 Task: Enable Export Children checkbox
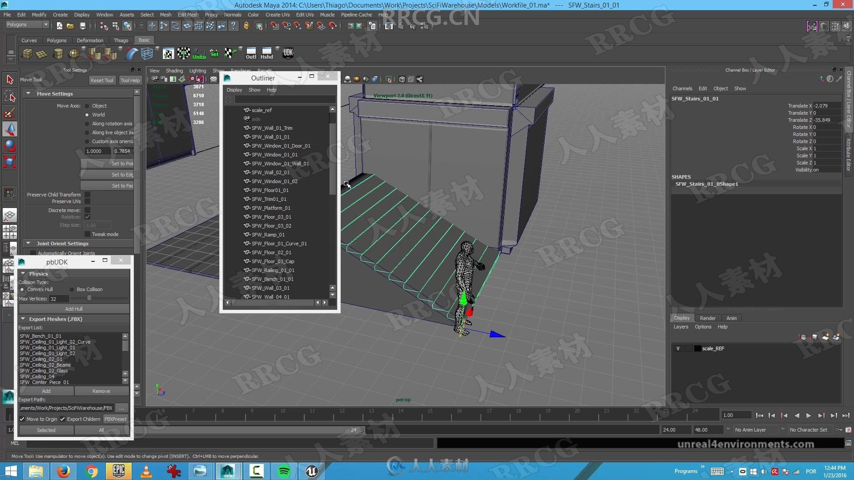62,419
